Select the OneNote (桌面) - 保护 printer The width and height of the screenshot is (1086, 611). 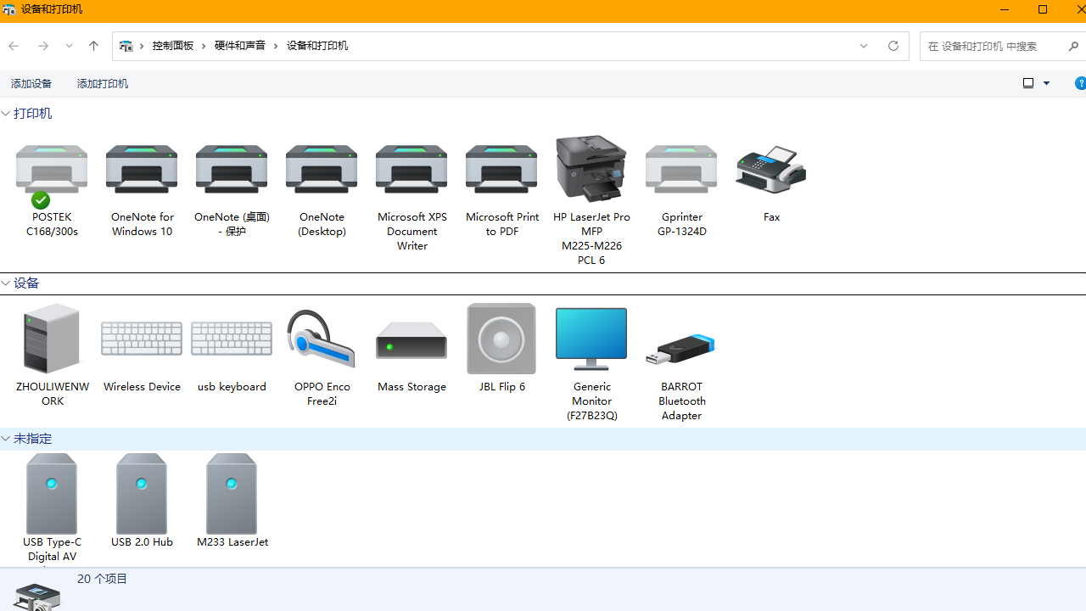point(232,170)
